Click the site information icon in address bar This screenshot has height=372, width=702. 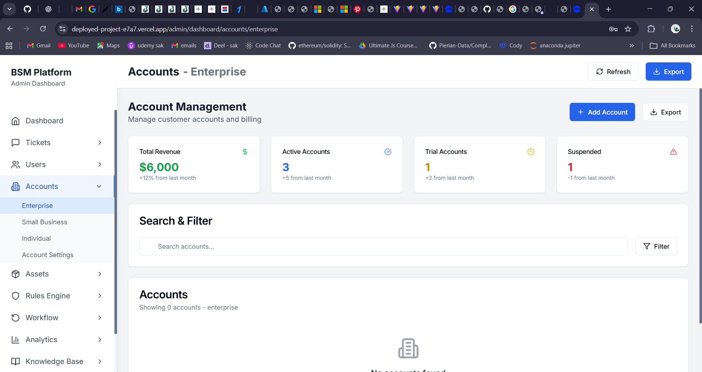63,29
